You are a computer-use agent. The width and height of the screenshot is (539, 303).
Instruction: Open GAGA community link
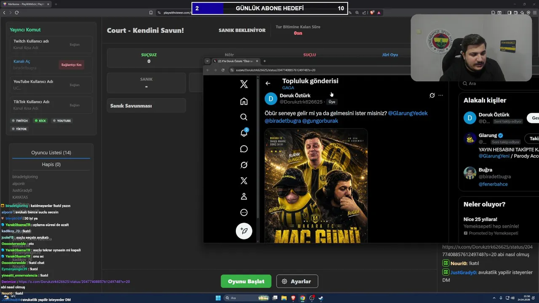[288, 88]
